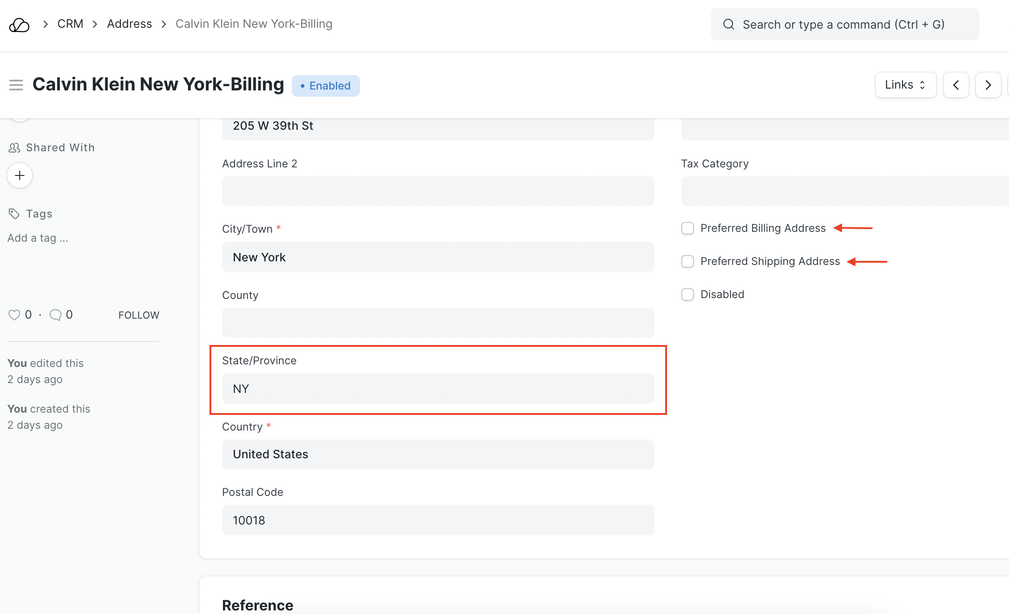Navigate to CRM breadcrumb
1009x614 pixels.
(x=70, y=24)
